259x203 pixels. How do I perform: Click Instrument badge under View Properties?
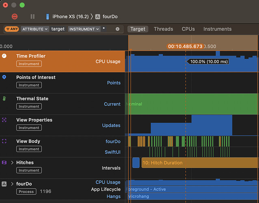[x=29, y=127]
